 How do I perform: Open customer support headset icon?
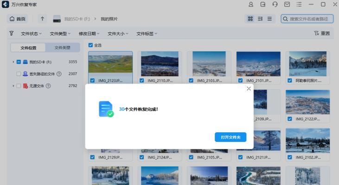point(275,4)
